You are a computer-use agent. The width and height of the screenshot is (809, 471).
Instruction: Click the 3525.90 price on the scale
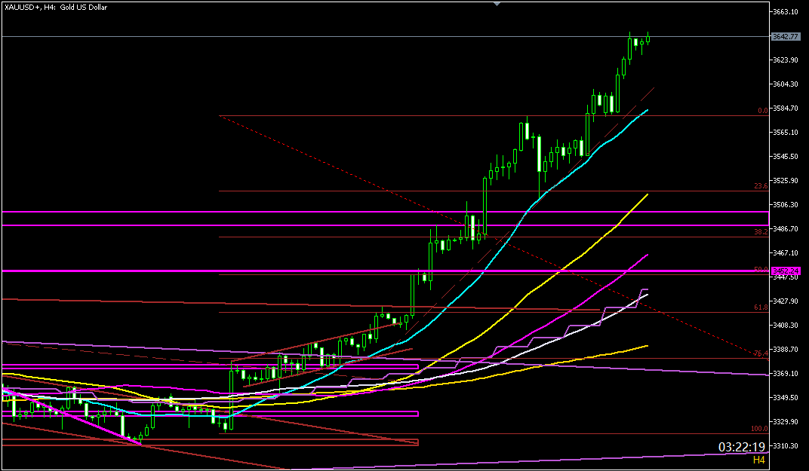(x=785, y=181)
